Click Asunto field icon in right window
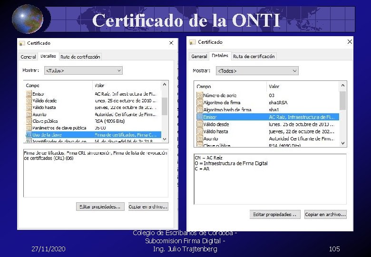Screen dimensions: 371x257 coord(199,138)
